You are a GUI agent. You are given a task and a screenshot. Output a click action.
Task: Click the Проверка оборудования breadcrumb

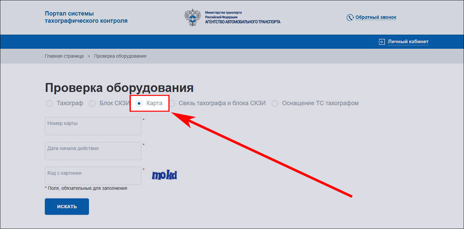pos(120,56)
